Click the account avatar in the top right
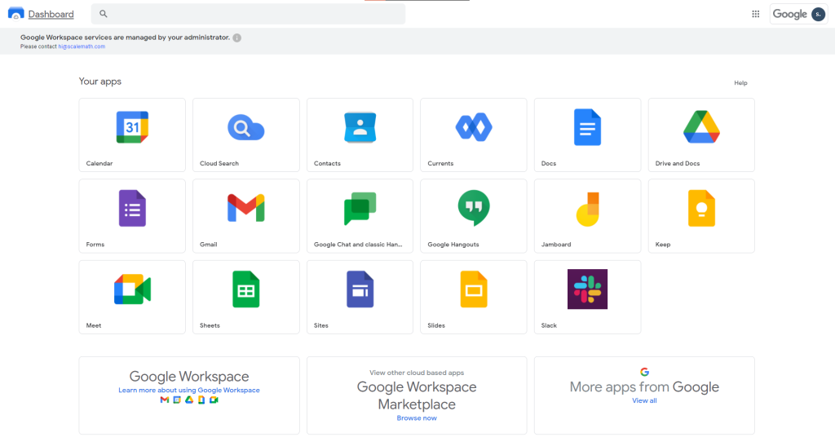Viewport: 835px width, 446px height. coord(818,15)
